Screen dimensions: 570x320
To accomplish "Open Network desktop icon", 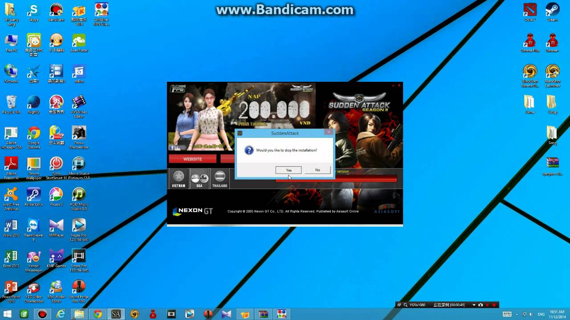I will pos(11,74).
